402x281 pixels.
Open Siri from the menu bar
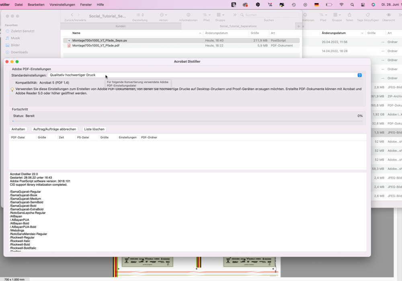point(373,4)
